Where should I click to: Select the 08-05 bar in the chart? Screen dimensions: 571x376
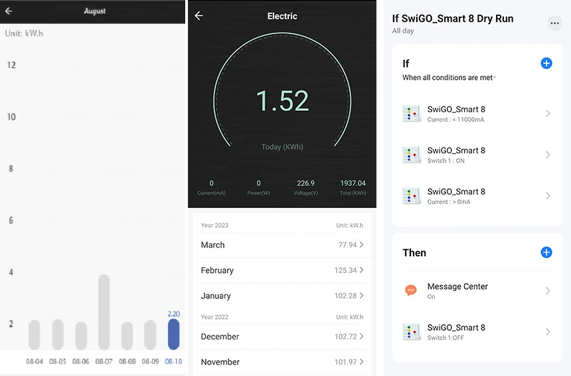(x=58, y=334)
